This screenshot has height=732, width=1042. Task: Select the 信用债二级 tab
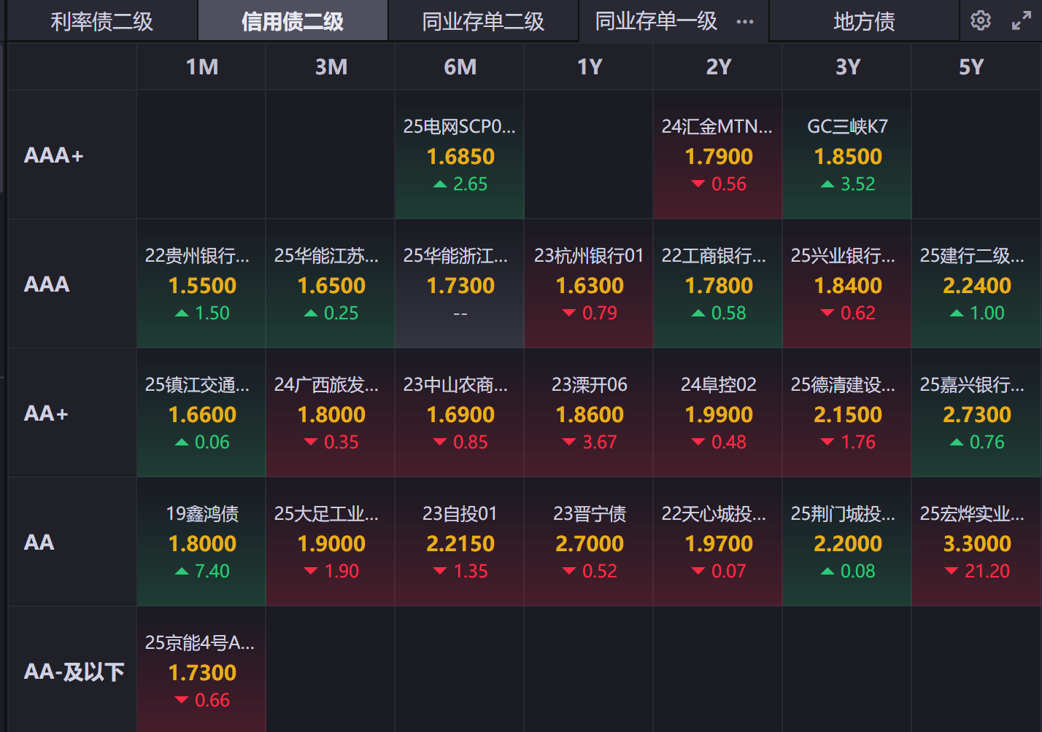click(293, 22)
